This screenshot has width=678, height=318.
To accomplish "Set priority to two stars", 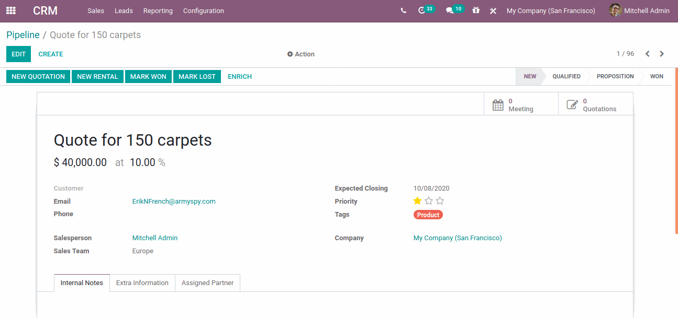I will pos(429,201).
